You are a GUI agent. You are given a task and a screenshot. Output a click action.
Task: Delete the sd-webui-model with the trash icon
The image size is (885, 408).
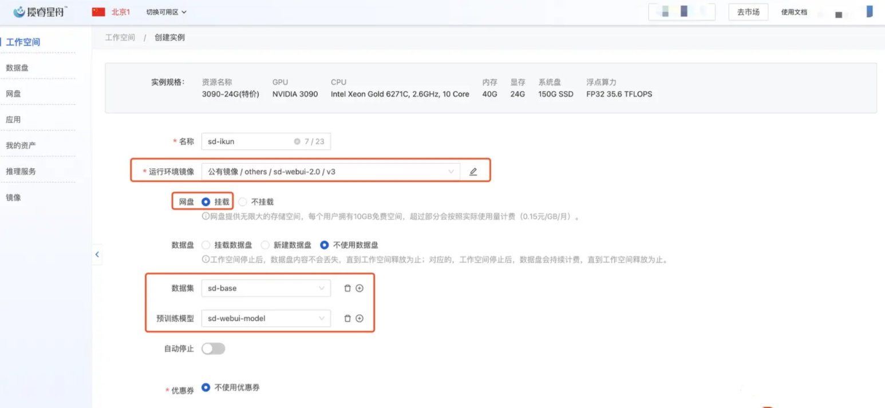point(347,318)
